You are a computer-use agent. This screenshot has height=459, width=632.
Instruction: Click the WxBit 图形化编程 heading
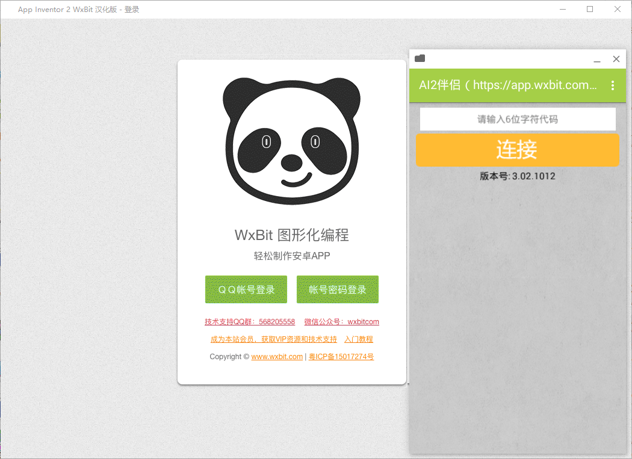292,235
